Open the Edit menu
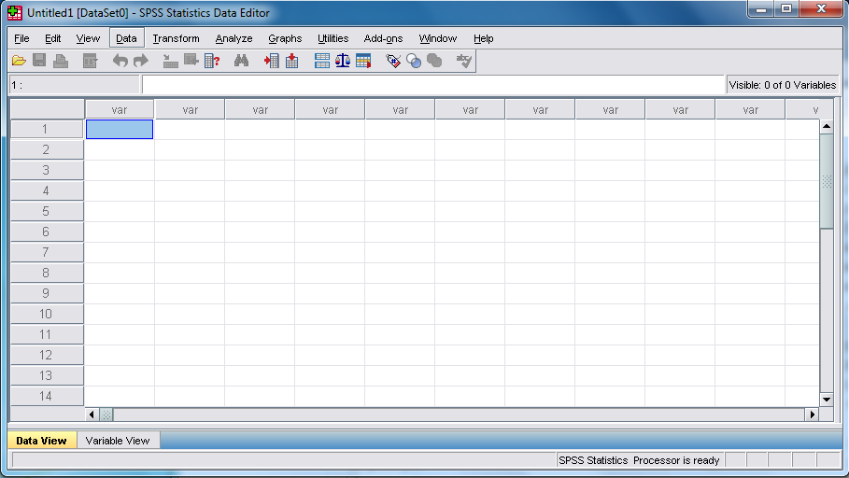849x478 pixels. tap(52, 38)
